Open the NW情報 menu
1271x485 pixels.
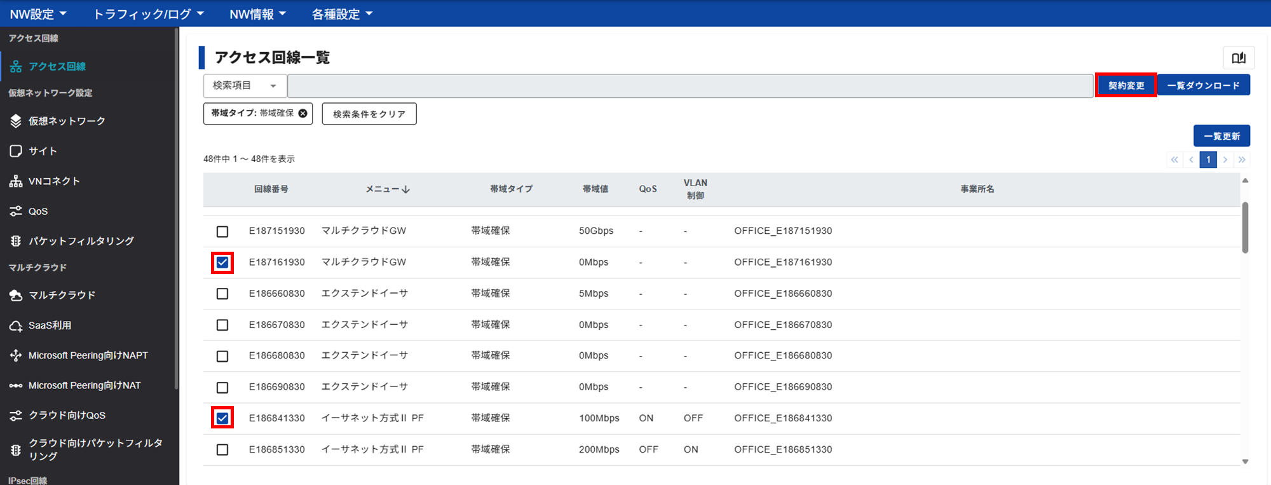tap(257, 14)
